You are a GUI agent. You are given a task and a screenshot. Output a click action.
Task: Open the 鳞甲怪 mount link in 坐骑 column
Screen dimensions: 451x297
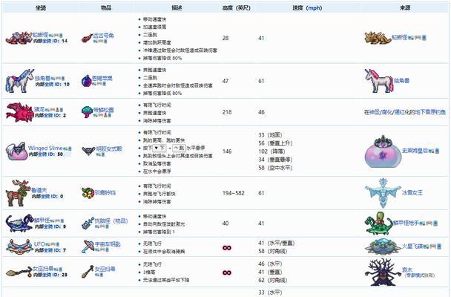(x=42, y=221)
